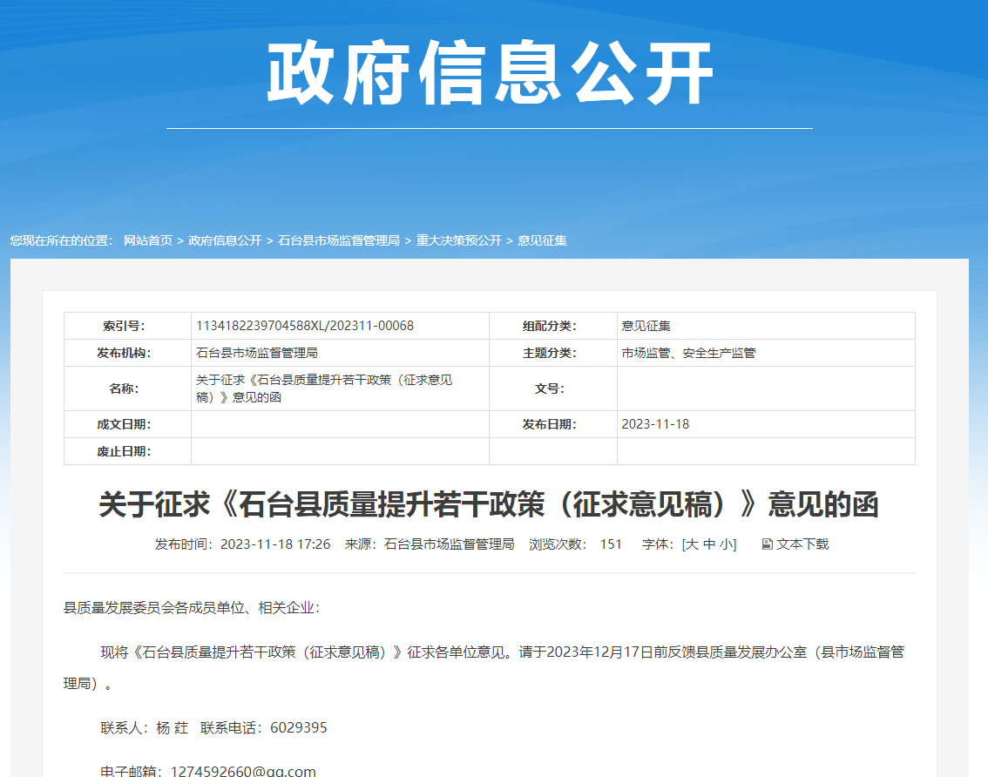Go to 网站首页 in the breadcrumb
Viewport: 988px width, 777px height.
point(148,240)
